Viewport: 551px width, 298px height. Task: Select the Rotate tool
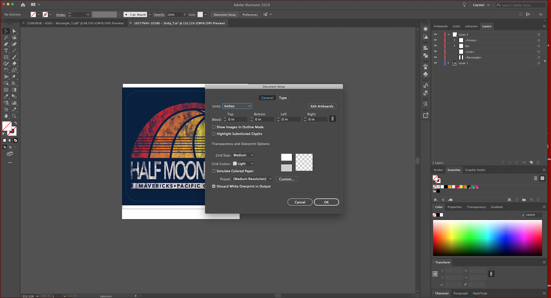(x=6, y=70)
